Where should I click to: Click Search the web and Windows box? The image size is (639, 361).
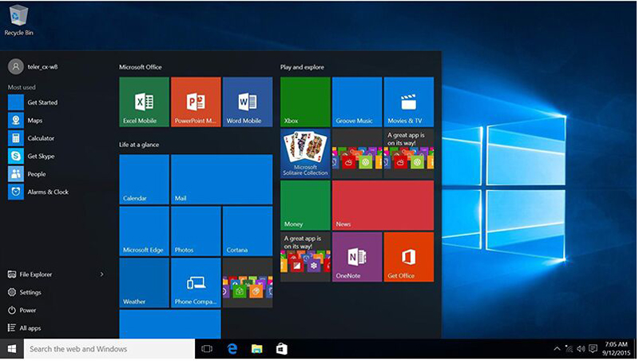[109, 349]
